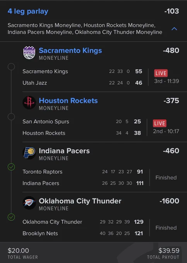Viewport: 187px width, 263px height.
Task: Click the Indiana Pacers team logo
Action: [29, 153]
